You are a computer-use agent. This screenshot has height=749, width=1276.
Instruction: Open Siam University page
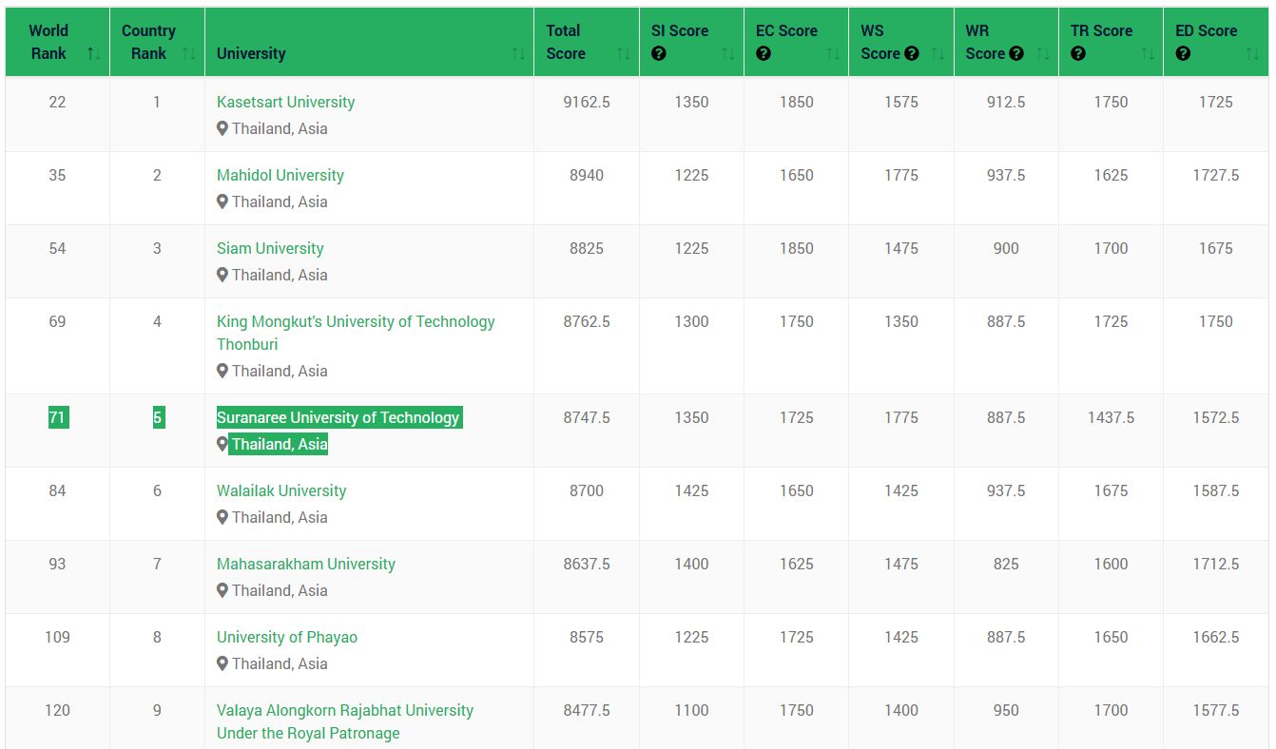point(270,248)
